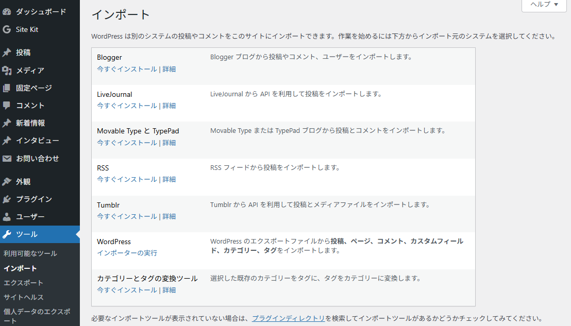Viewport: 571px width, 326px height.
Task: Click the pin icon beside 投稿
Action: (x=7, y=53)
